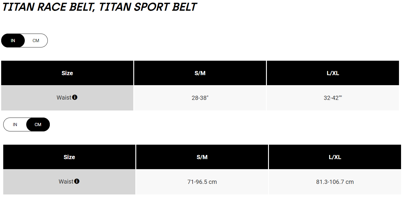The height and width of the screenshot is (198, 404).
Task: Click the S/M column header in centimeters table
Action: click(x=202, y=157)
